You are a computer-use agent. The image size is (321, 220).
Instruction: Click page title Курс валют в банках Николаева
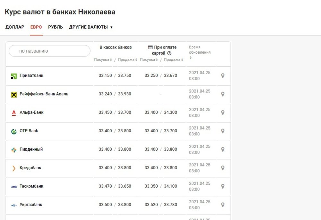click(x=60, y=12)
